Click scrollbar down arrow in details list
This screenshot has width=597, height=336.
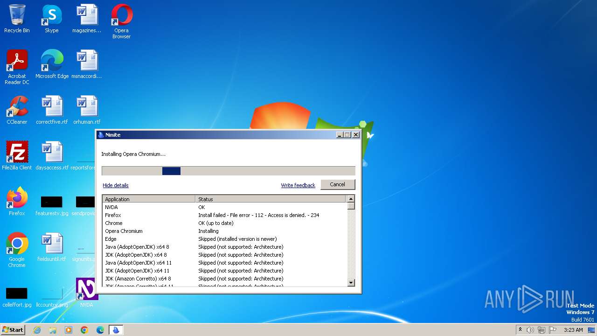351,282
